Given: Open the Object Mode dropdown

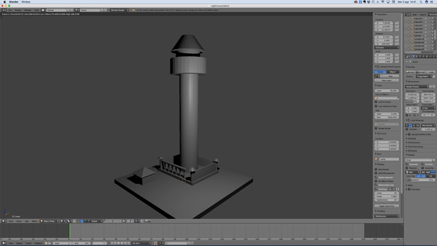Looking at the screenshot, I should (x=49, y=221).
